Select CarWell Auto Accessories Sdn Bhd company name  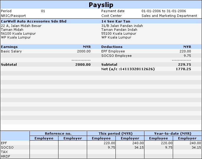[34, 21]
